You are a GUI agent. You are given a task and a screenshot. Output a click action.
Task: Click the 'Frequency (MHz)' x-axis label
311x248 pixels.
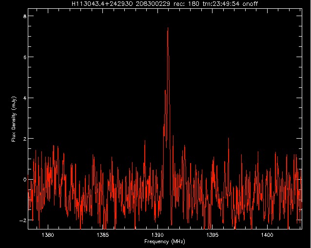coord(165,242)
